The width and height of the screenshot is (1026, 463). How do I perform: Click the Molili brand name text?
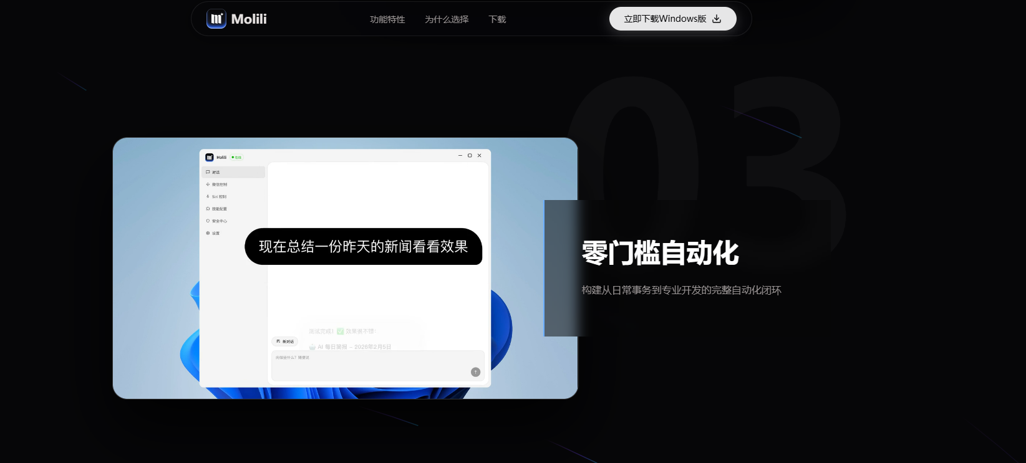pyautogui.click(x=249, y=19)
